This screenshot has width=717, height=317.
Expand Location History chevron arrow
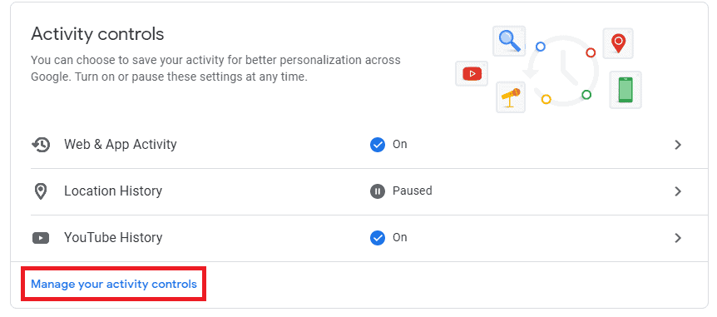(678, 191)
